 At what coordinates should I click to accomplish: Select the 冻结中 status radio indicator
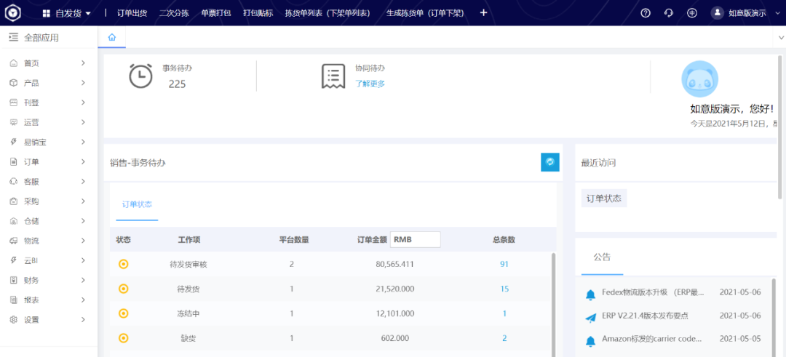(x=124, y=313)
